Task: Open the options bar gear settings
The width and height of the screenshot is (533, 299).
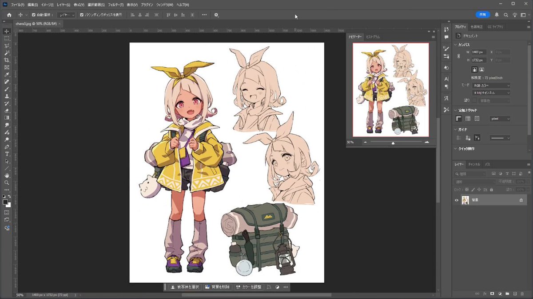Action: 216,15
